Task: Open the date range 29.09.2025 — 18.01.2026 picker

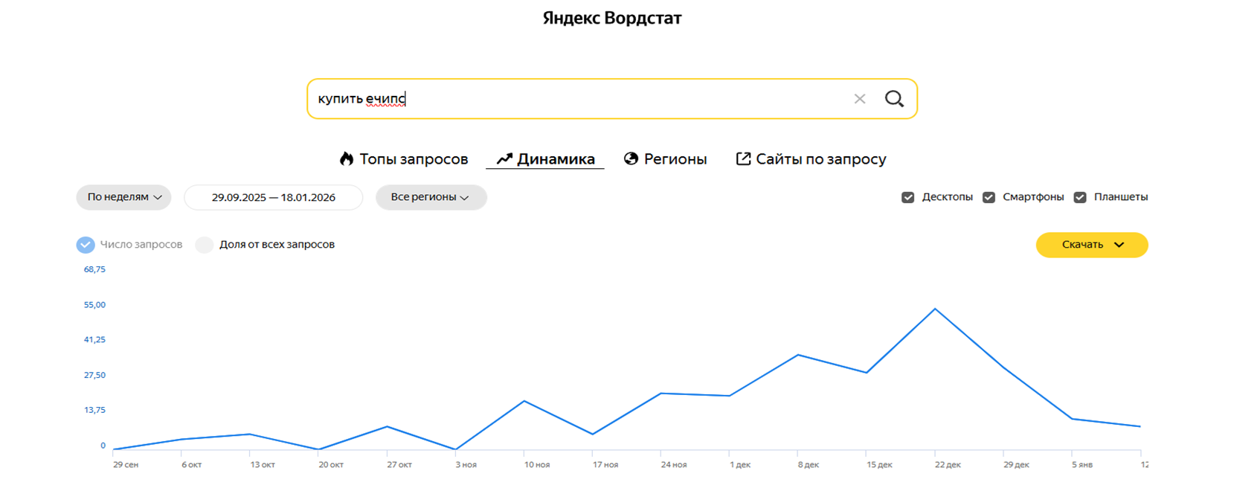Action: point(273,197)
